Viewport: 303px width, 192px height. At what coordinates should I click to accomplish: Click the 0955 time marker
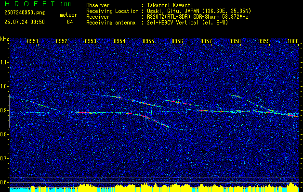tap(148, 41)
